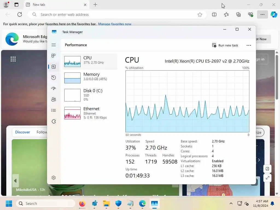
Task: Open the App history page icon
Action: click(x=54, y=78)
